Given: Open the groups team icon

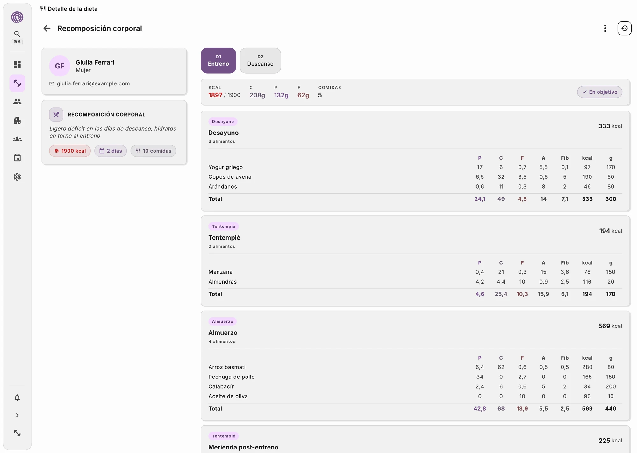Looking at the screenshot, I should coord(17,139).
